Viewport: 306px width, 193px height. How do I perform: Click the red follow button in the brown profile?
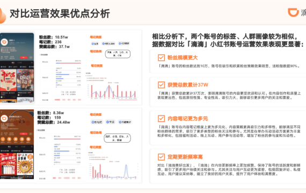tap(24, 133)
